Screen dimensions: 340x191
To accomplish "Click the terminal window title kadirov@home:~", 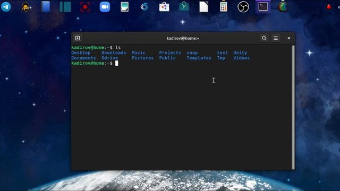I will coord(183,38).
